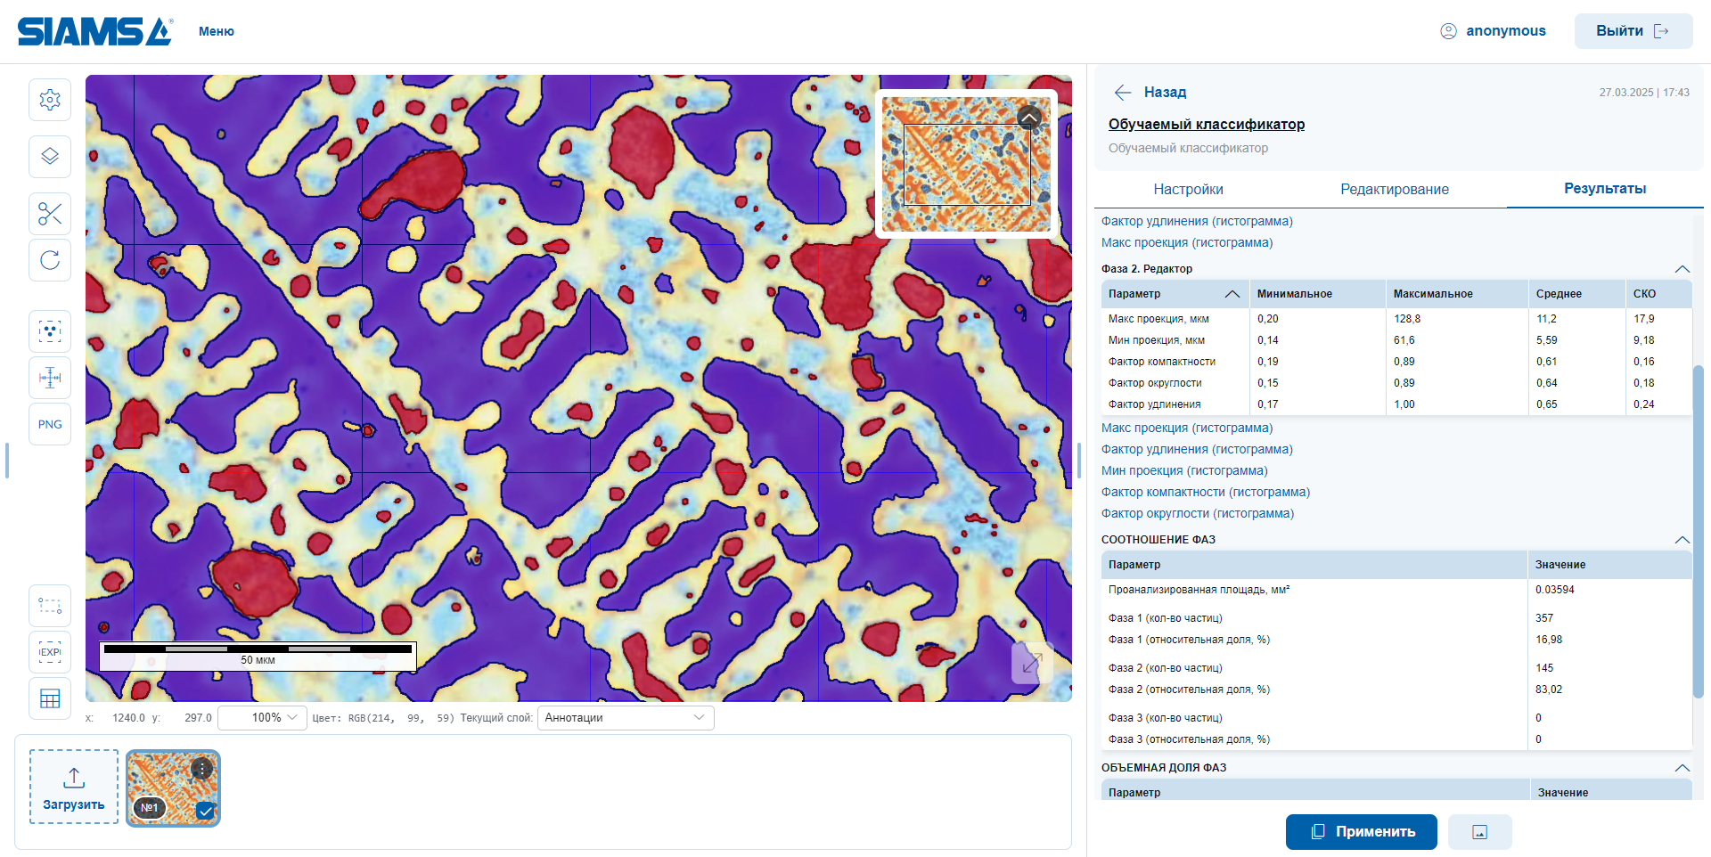This screenshot has width=1711, height=857.
Task: Click the rotate/refresh arrow tool
Action: 50,260
